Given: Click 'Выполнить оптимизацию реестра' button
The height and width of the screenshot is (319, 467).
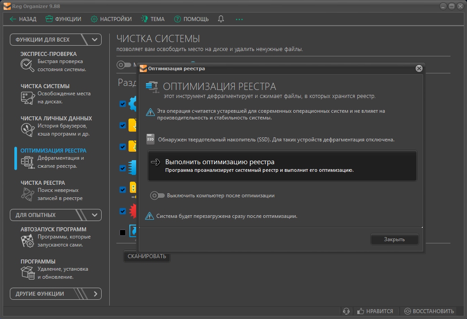Looking at the screenshot, I should [282, 166].
